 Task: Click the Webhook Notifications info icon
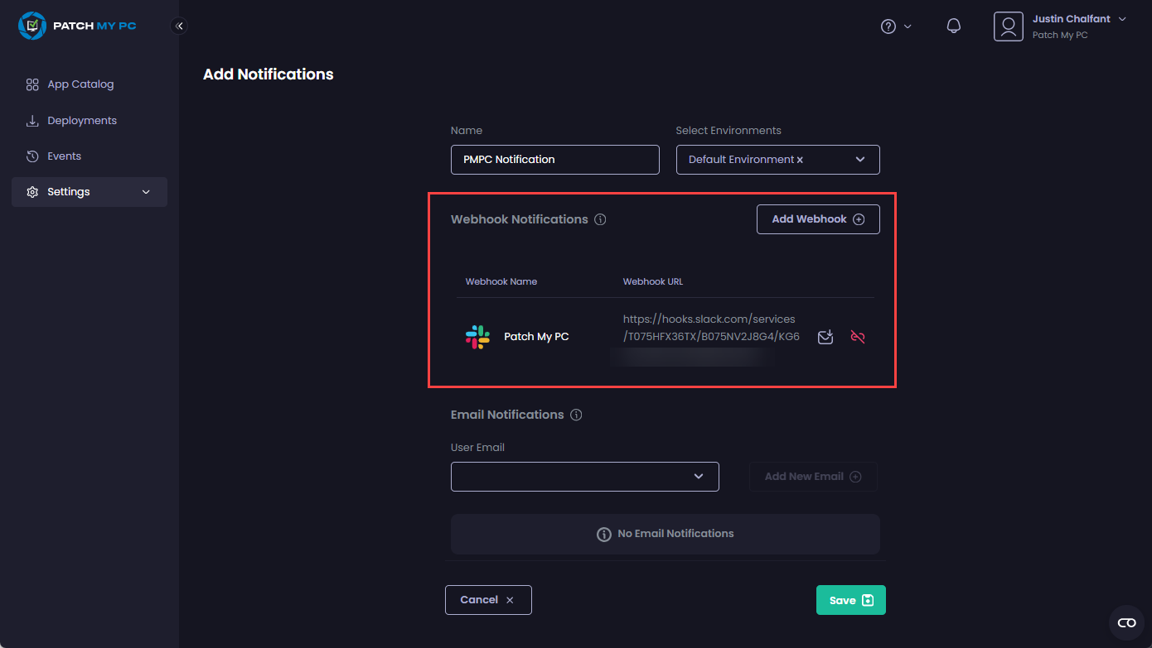pyautogui.click(x=601, y=220)
